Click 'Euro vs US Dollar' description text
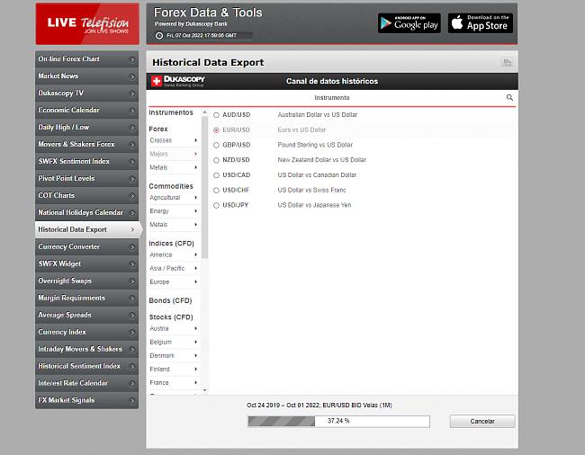 (x=301, y=130)
